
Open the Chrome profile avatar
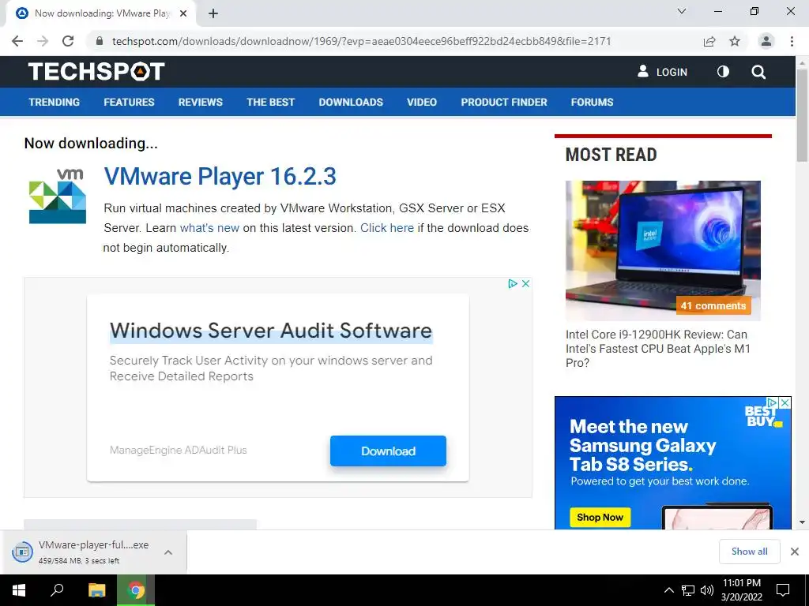click(x=766, y=41)
